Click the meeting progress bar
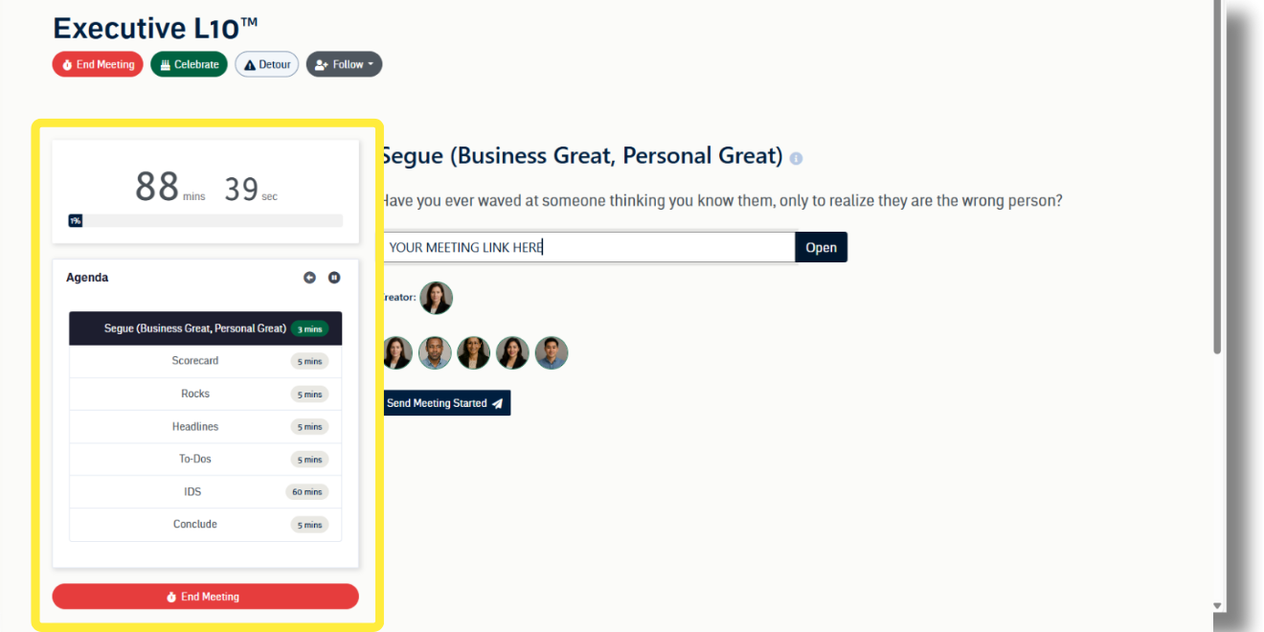This screenshot has height=632, width=1264. click(205, 220)
